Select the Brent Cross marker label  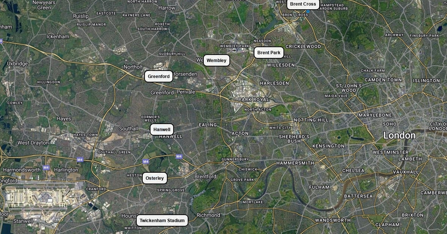point(303,4)
